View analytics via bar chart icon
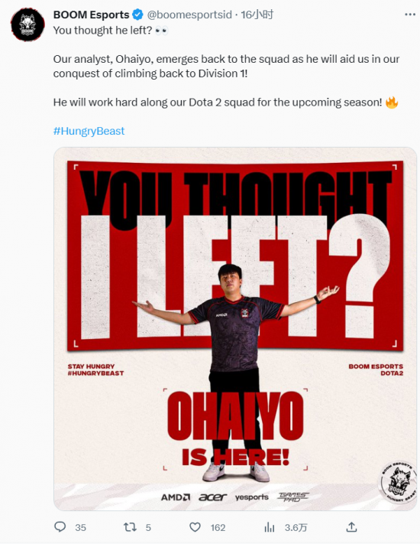Image resolution: width=420 pixels, height=544 pixels. click(x=270, y=528)
